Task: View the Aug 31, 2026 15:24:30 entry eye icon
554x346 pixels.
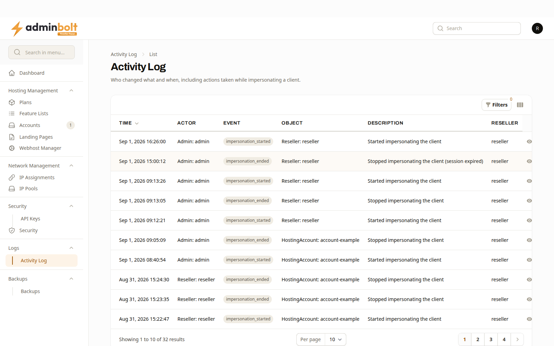Action: [529, 280]
